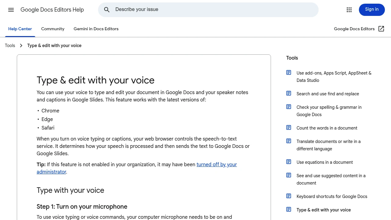Viewport: 391px width, 220px height.
Task: Click article icon beside Keyboard shortcuts
Action: (289, 196)
